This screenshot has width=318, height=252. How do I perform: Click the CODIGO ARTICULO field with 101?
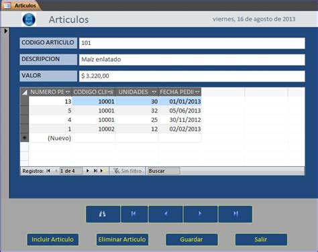pos(192,43)
